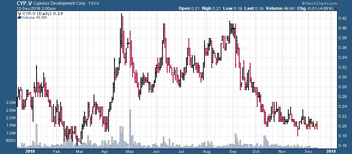Click the 3.0M volume axis label

(x=11, y=103)
